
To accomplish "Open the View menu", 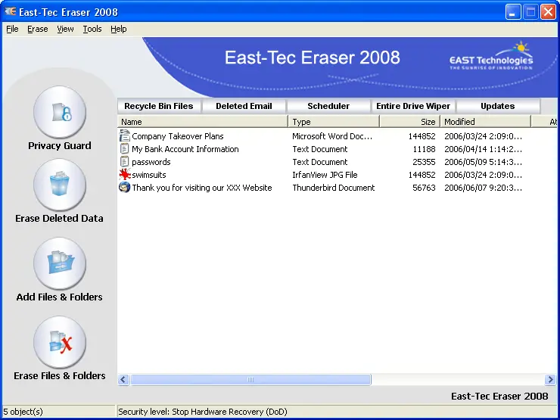I will point(65,29).
